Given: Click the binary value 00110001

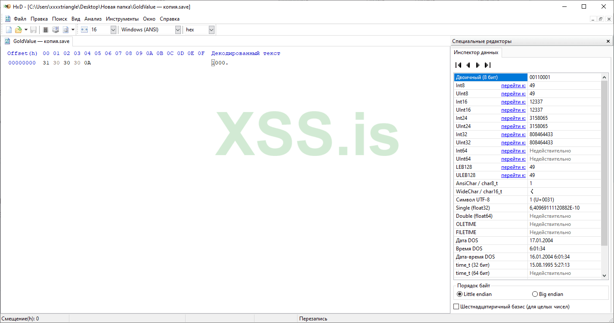Looking at the screenshot, I should [540, 77].
